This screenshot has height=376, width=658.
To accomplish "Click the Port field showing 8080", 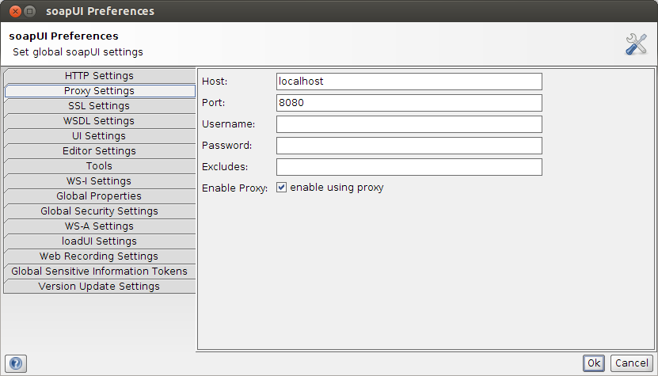I will click(409, 103).
